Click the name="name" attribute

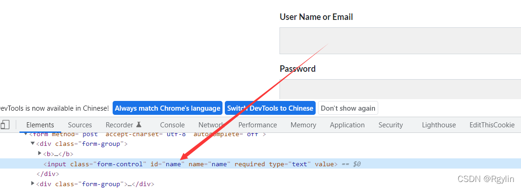pyautogui.click(x=210, y=164)
